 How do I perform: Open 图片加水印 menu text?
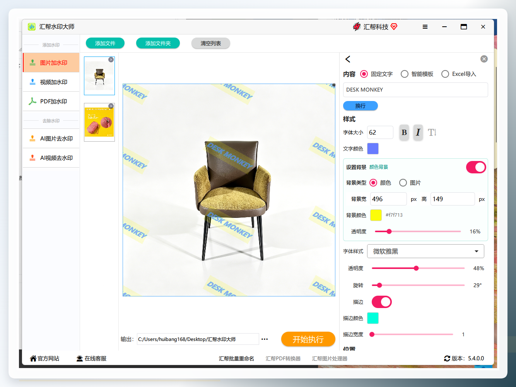54,63
